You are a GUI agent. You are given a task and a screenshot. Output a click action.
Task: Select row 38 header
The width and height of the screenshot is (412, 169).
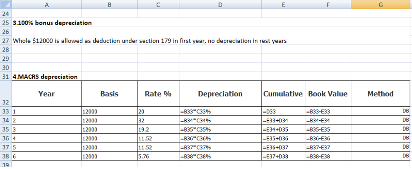[x=6, y=157]
